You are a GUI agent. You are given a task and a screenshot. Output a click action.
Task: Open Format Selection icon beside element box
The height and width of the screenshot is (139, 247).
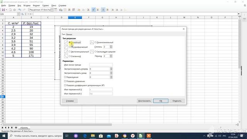tap(56, 10)
